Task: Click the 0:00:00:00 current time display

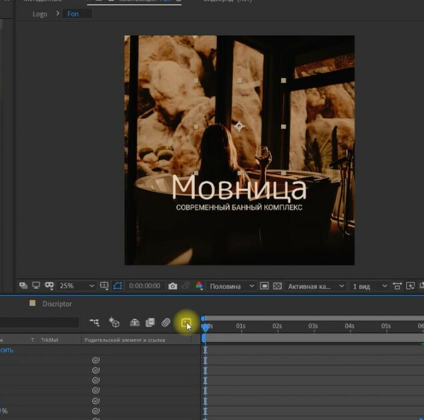Action: (x=144, y=286)
